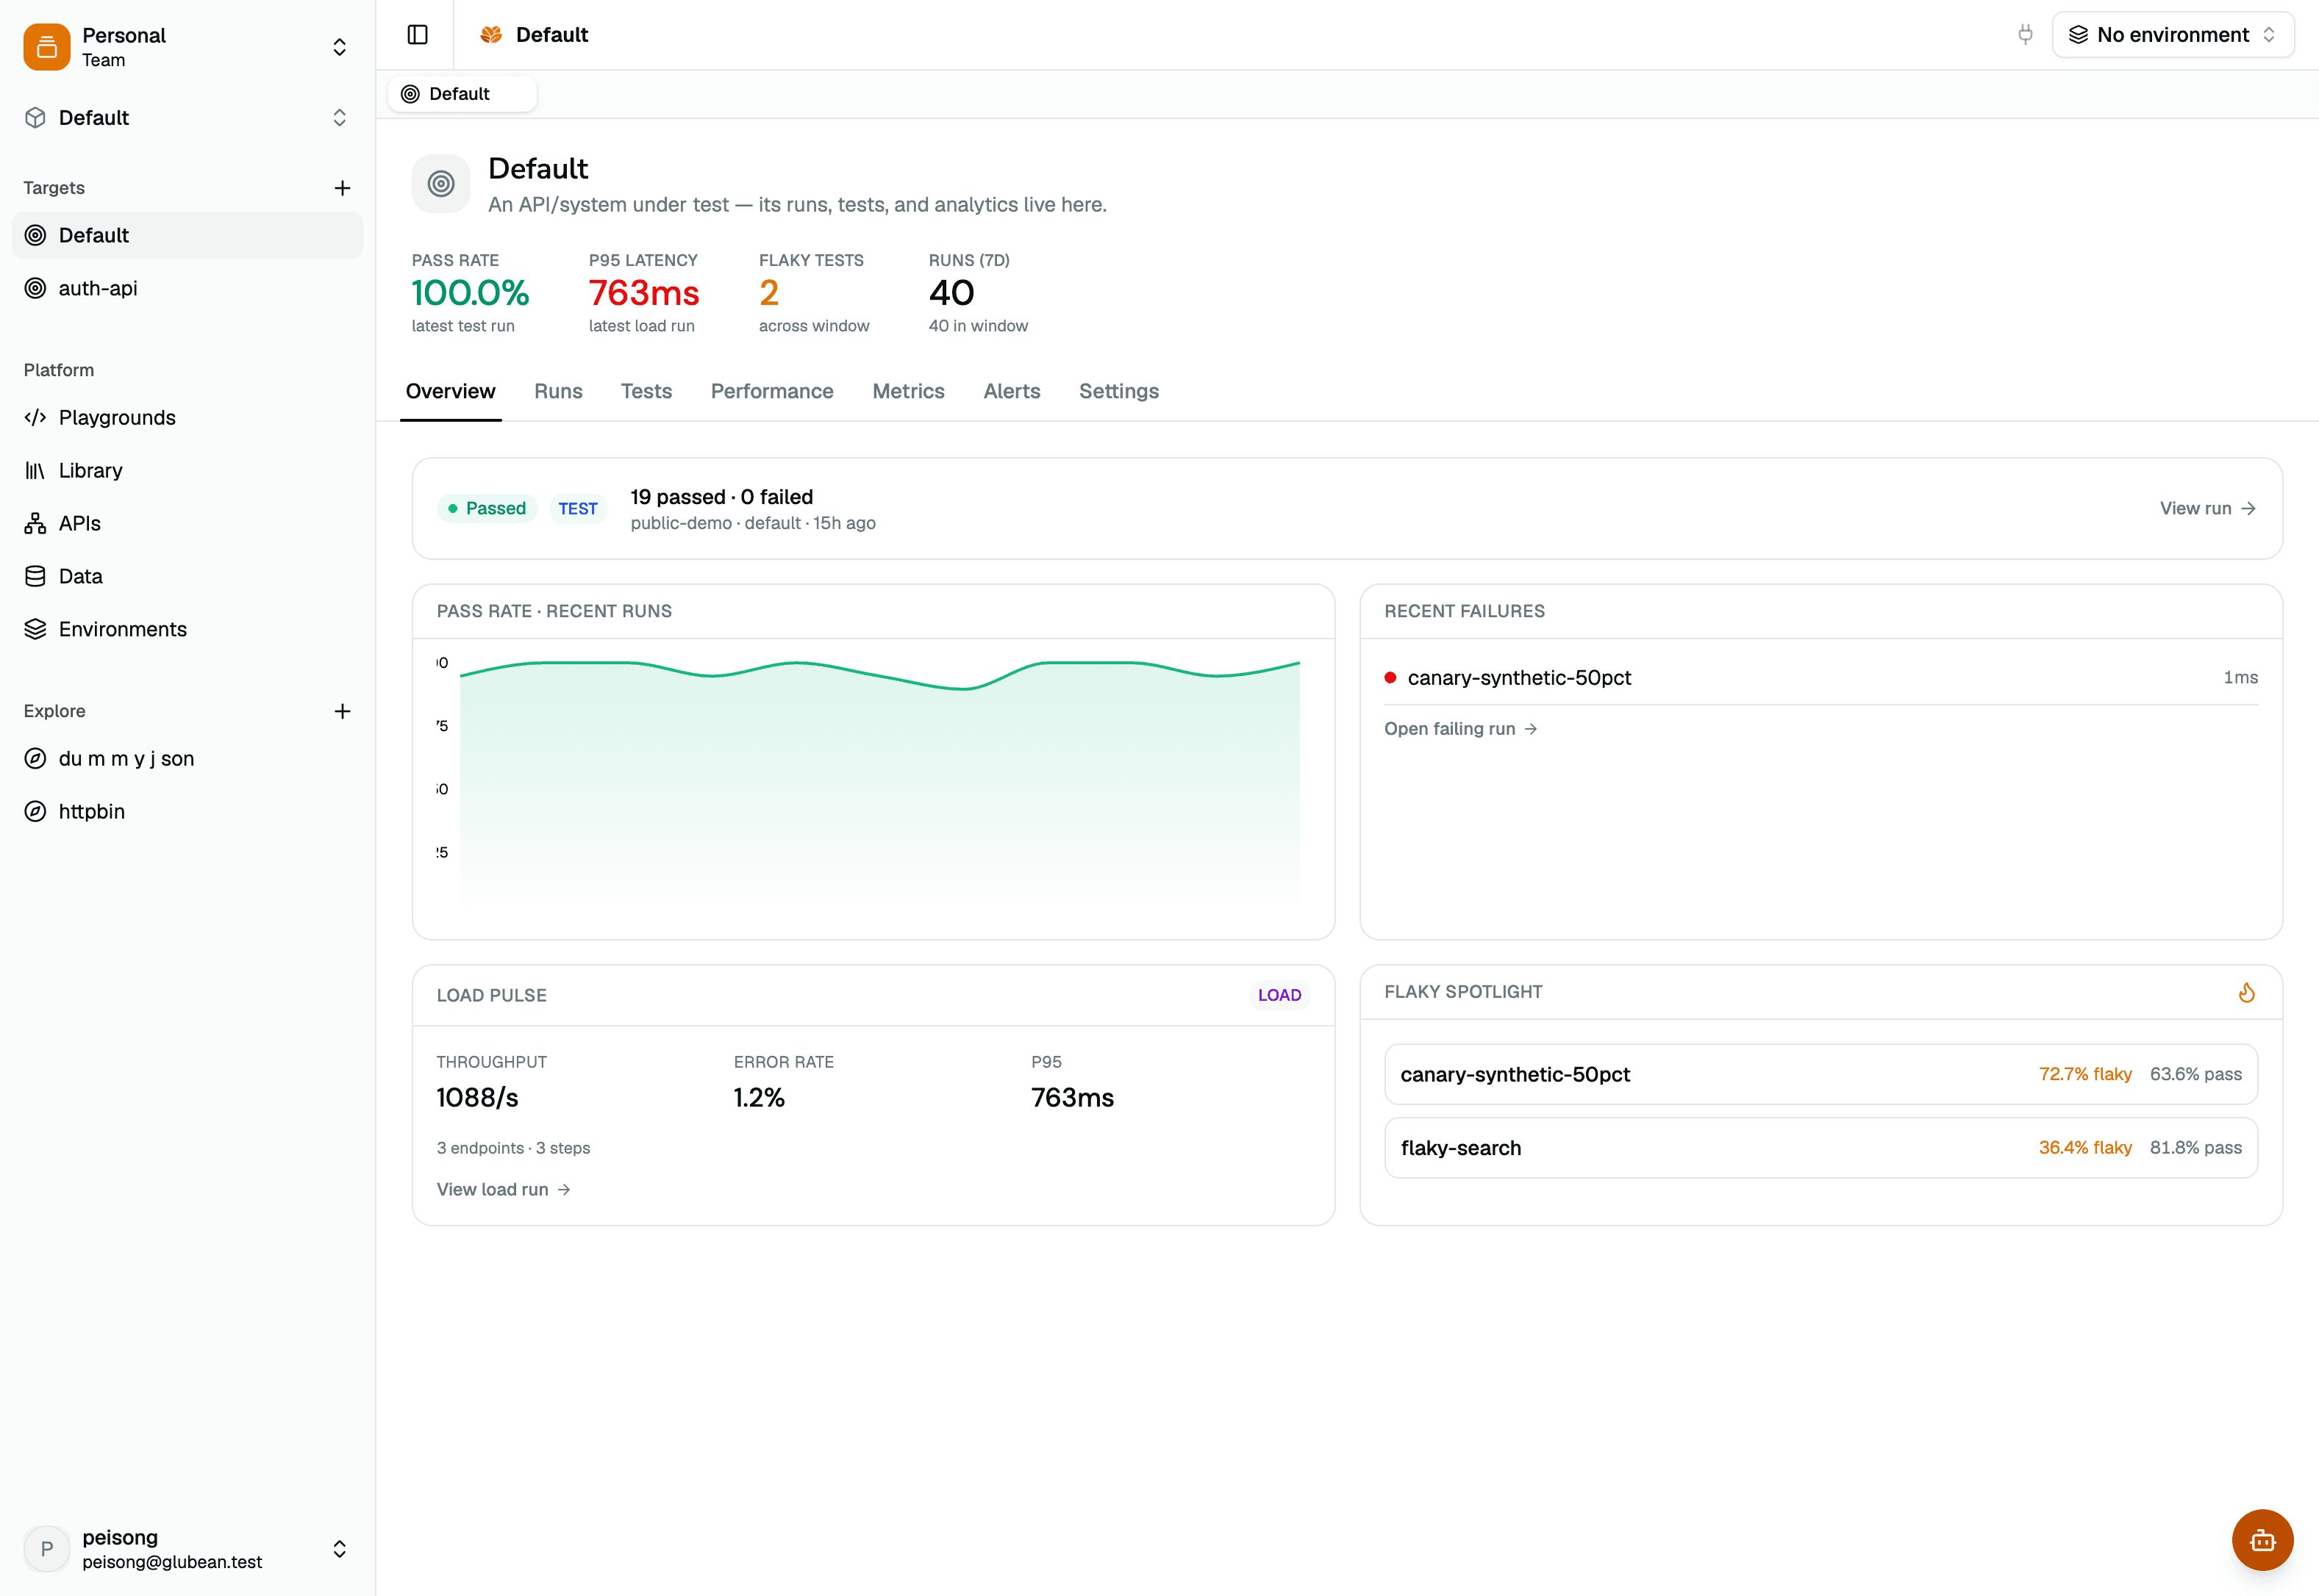This screenshot has height=1596, width=2319.
Task: Open the Data section
Action: point(187,576)
